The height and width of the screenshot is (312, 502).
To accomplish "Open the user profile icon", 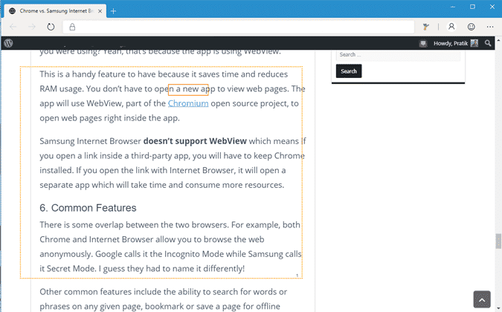I will 451,27.
